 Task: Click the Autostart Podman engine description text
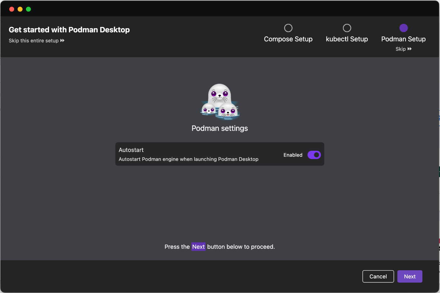point(189,159)
